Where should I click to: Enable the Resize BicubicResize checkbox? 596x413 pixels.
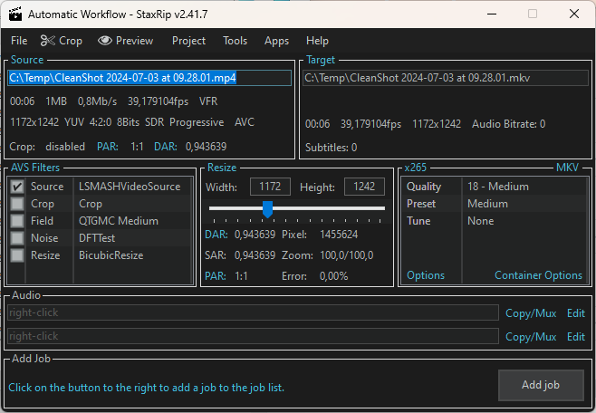point(17,255)
